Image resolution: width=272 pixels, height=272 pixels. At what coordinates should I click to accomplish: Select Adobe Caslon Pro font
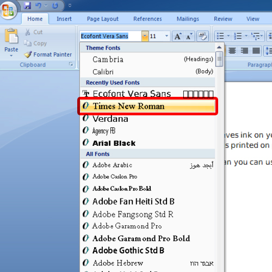[x=147, y=176]
